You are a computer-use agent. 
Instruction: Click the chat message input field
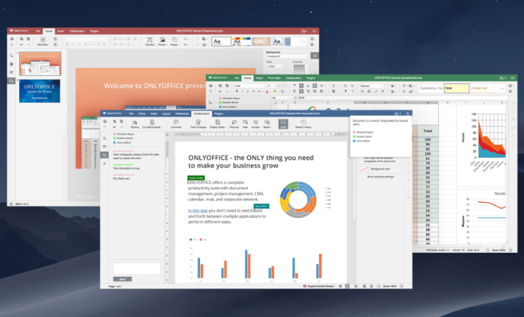(x=137, y=269)
